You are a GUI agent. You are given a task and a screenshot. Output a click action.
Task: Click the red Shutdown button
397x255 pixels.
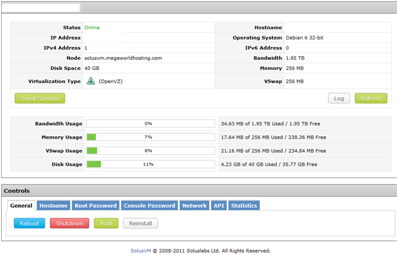[69, 223]
